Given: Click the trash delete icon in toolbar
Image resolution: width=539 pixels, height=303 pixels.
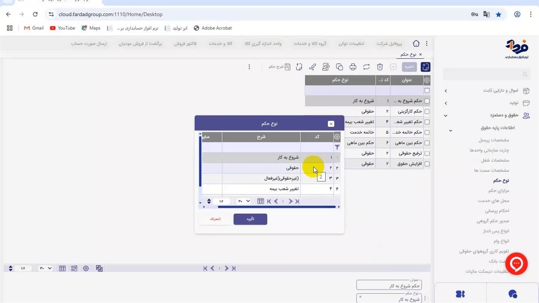Looking at the screenshot, I should point(380,67).
